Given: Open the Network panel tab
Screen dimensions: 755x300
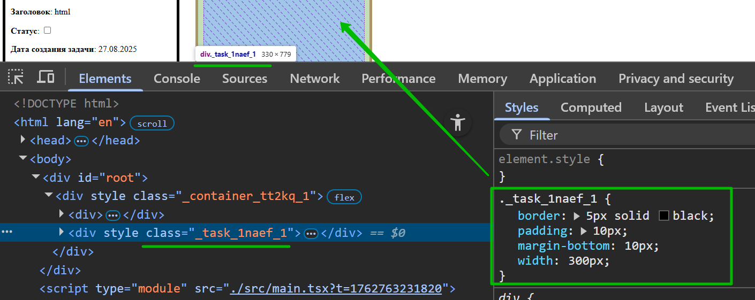Looking at the screenshot, I should (x=314, y=79).
